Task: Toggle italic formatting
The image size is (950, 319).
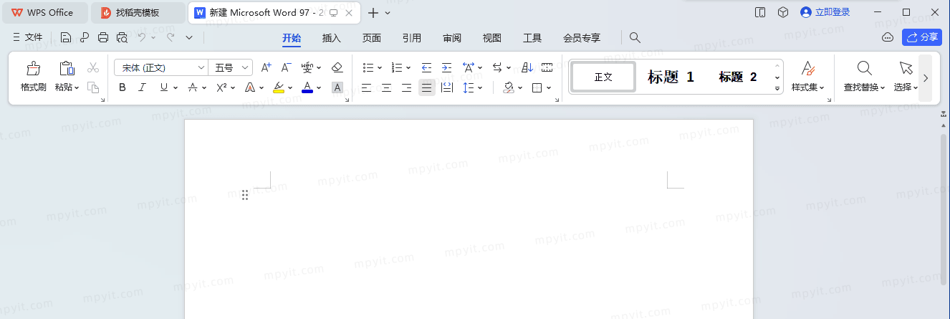Action: pos(142,87)
